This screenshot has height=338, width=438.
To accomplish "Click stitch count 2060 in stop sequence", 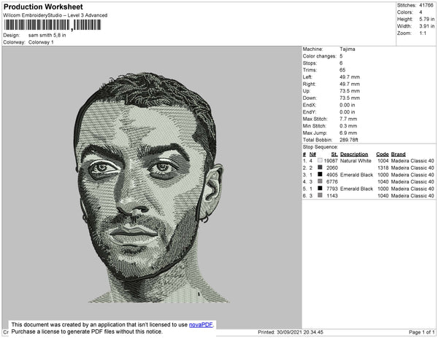I will coord(332,168).
